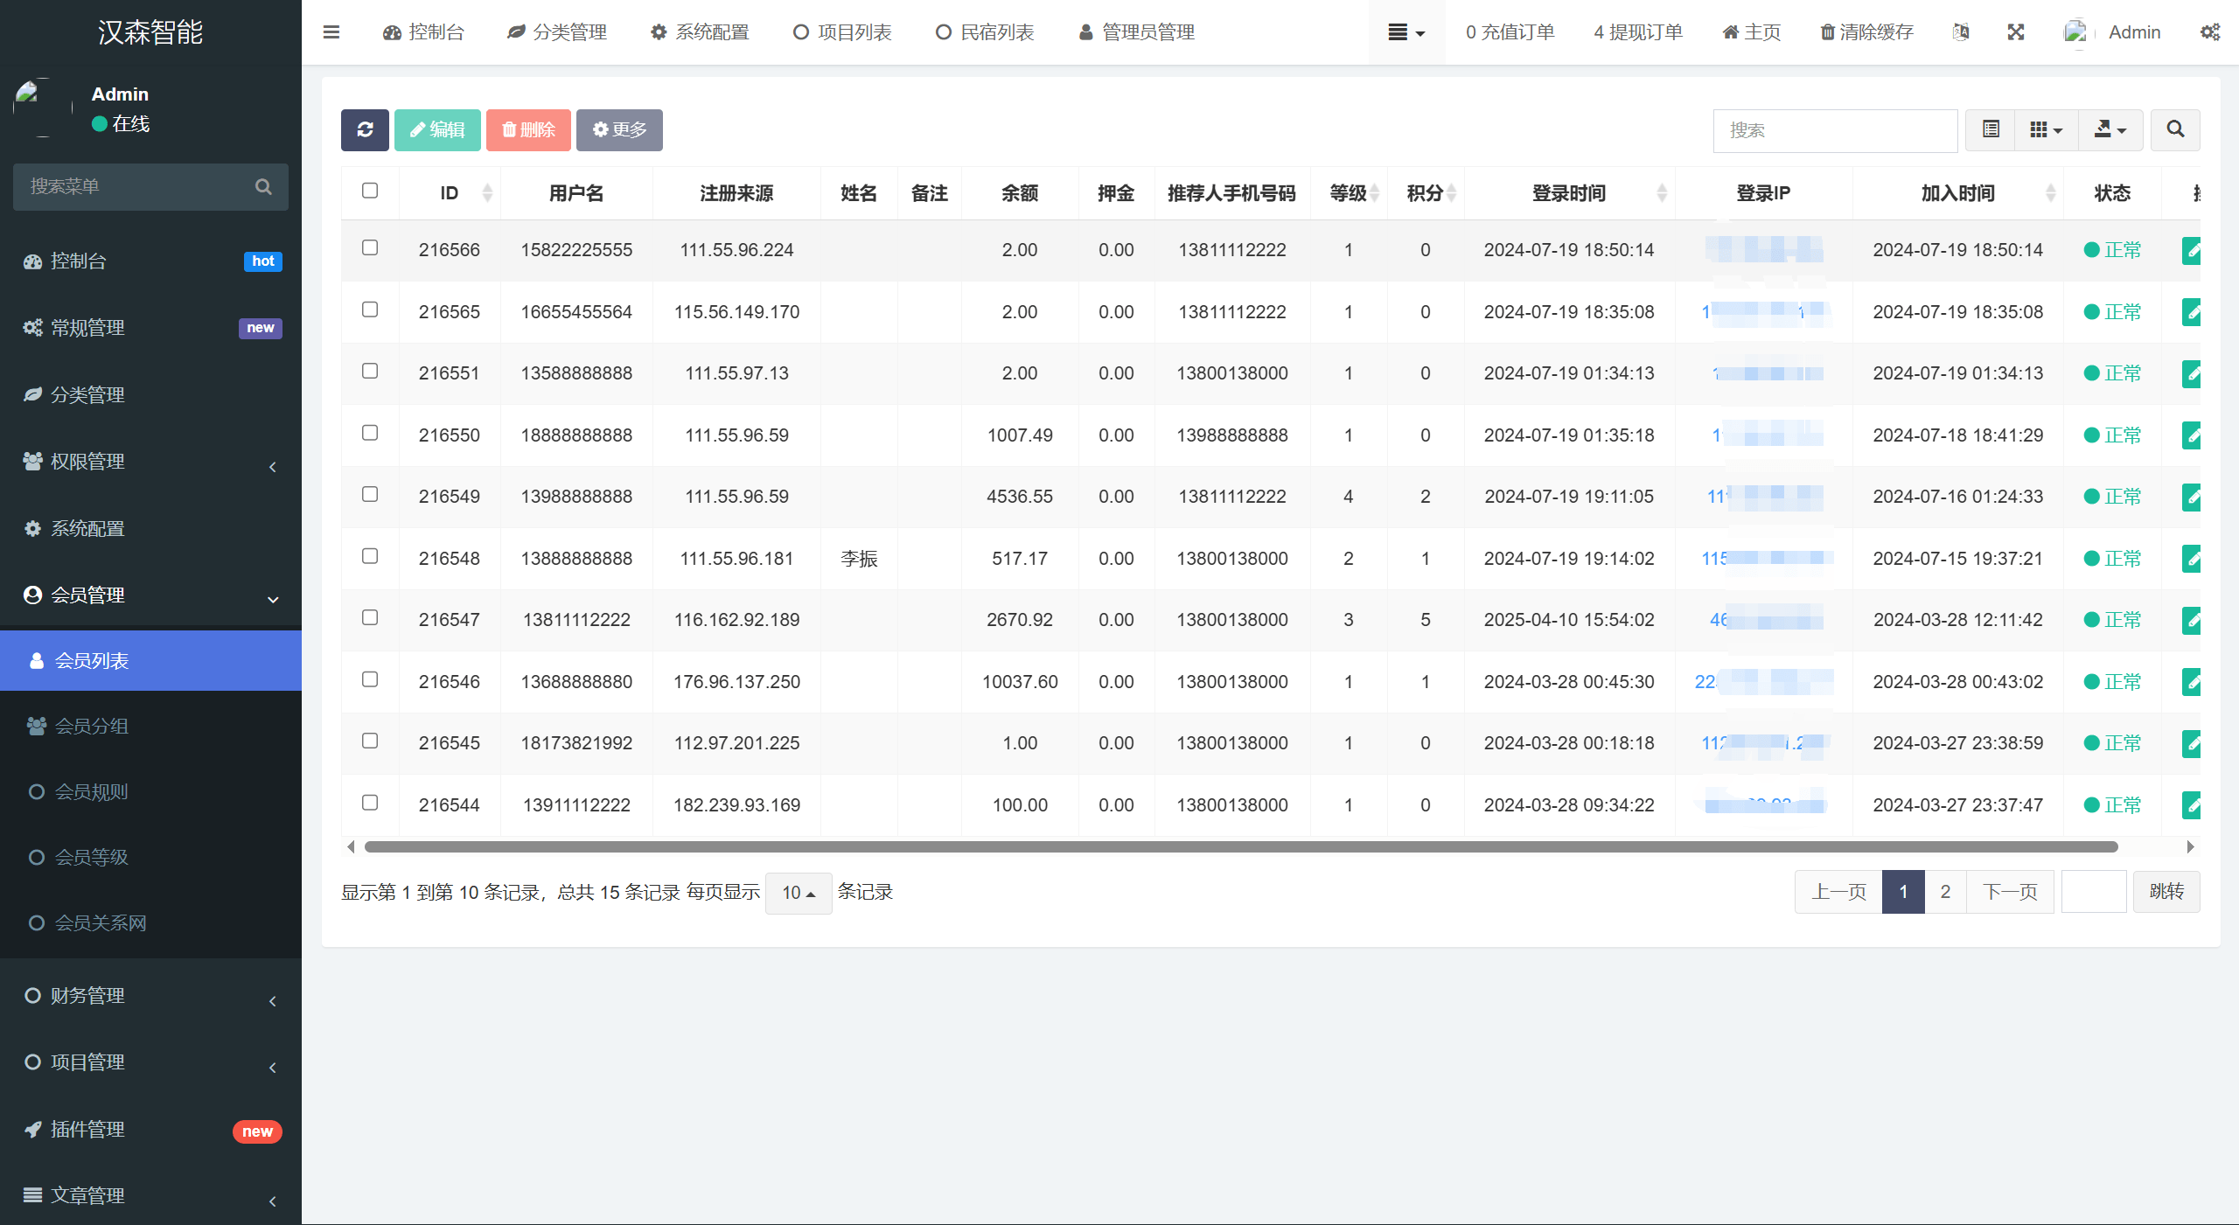This screenshot has width=2239, height=1225.
Task: Click the search magnifier button beside export
Action: (2175, 130)
